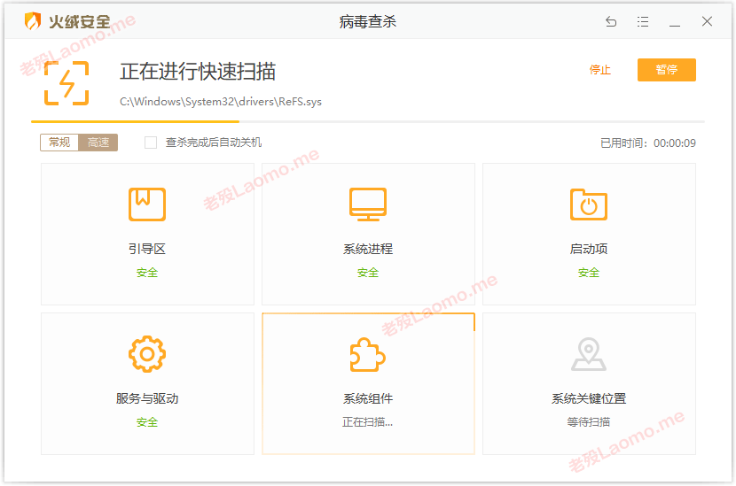The width and height of the screenshot is (736, 486).
Task: Click the 停止 link to stop scanning
Action: coord(599,70)
